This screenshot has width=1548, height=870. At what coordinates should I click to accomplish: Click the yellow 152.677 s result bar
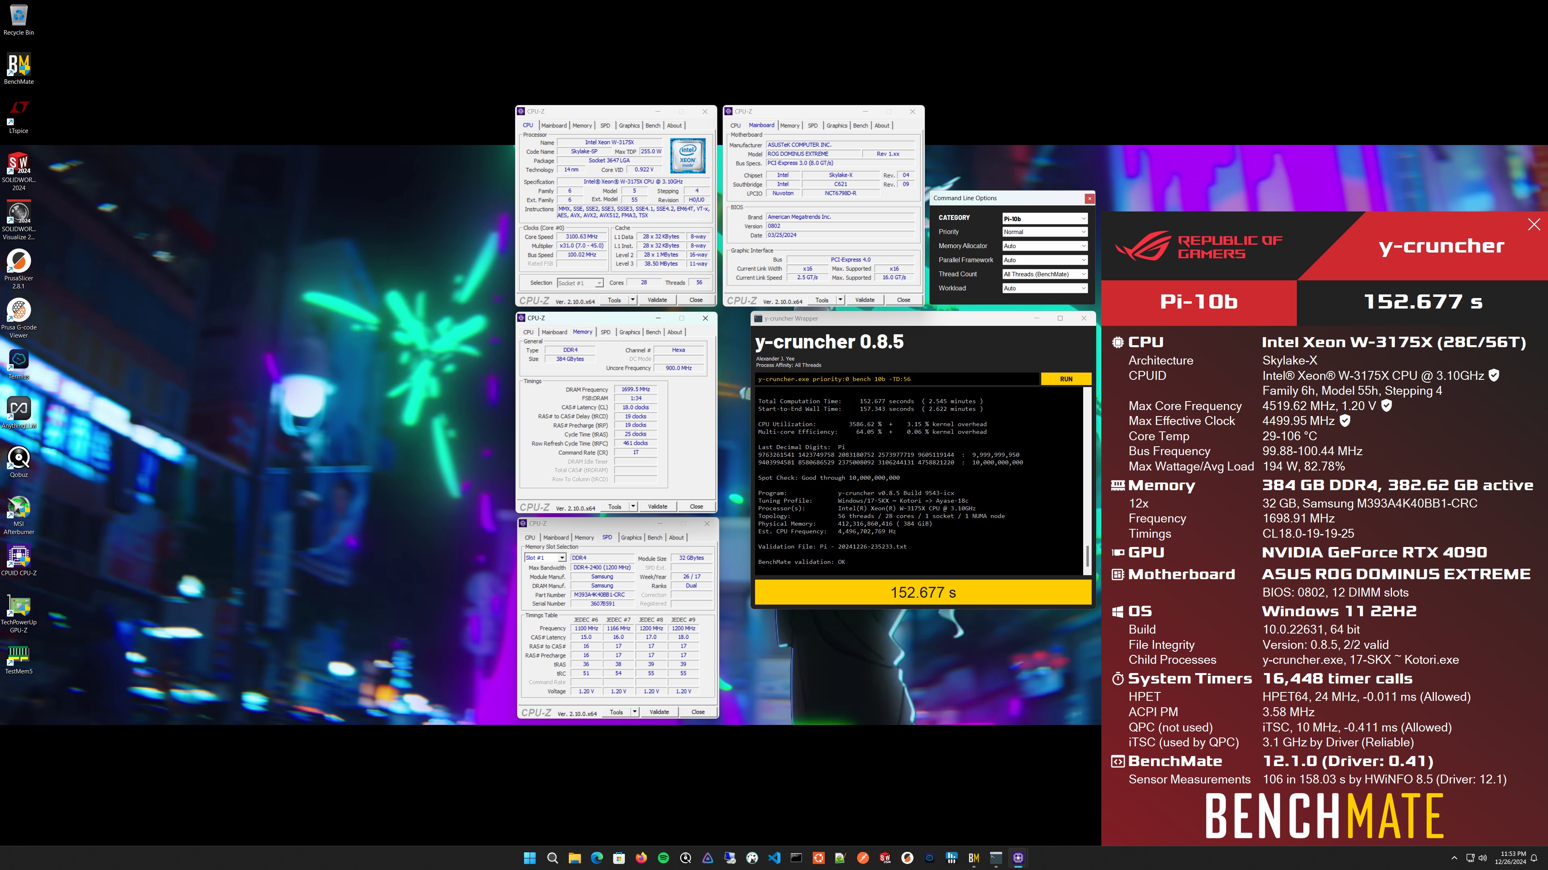click(x=922, y=592)
